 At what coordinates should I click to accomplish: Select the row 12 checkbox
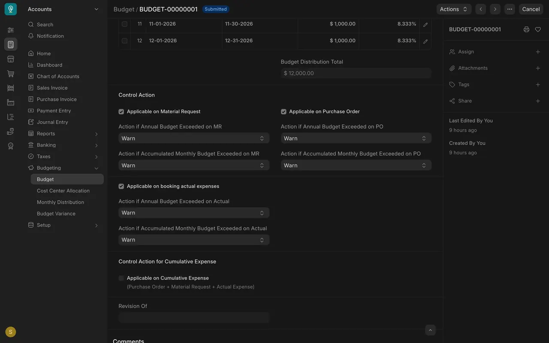pos(124,41)
